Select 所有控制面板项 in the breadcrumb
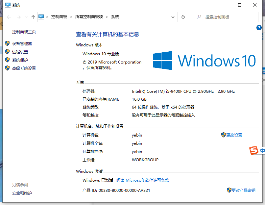Screen dimensions: 265x205 click(x=89, y=17)
